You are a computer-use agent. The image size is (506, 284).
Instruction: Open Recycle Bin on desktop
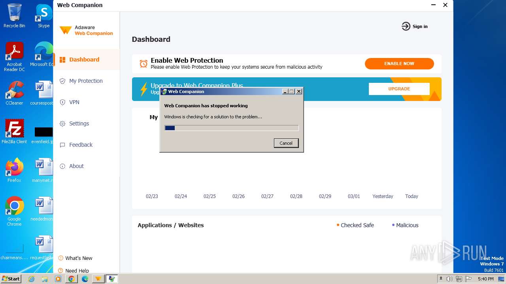point(14,16)
